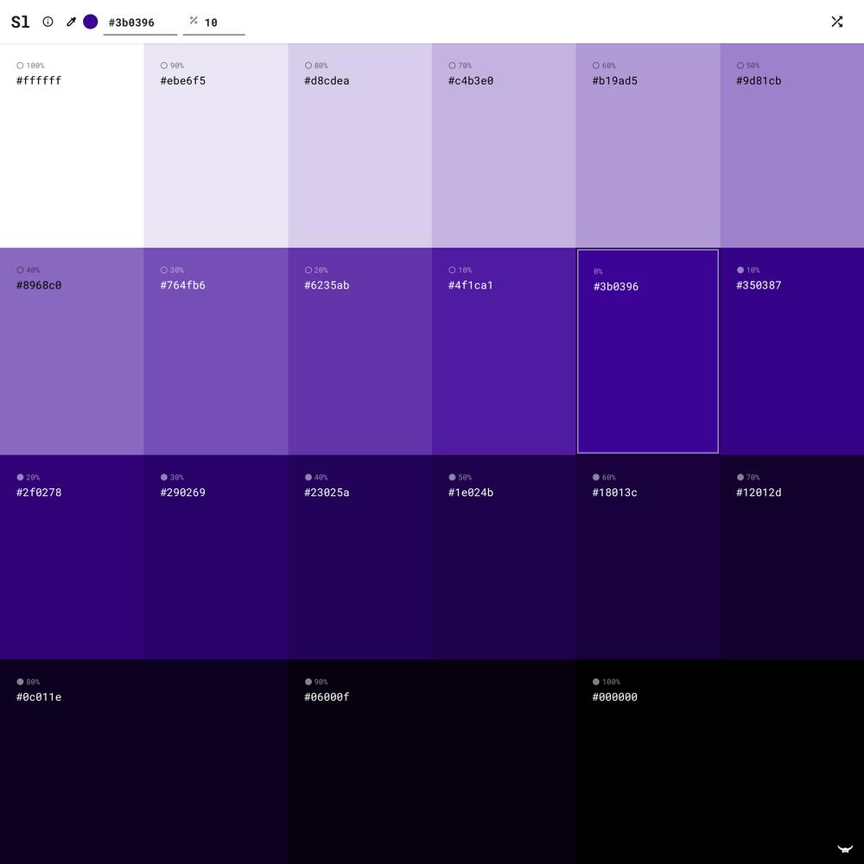Pick the #9d81cb tint swatch
This screenshot has height=864, width=864.
tap(791, 145)
